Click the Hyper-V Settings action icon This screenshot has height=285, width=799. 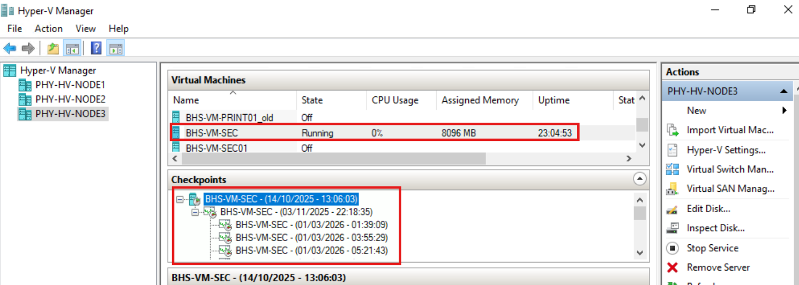673,150
